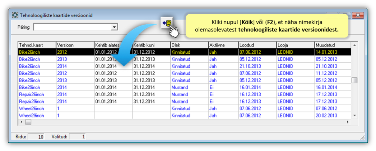Sort by Tehnol.kaart column header
This screenshot has height=151, width=376.
tap(37, 45)
